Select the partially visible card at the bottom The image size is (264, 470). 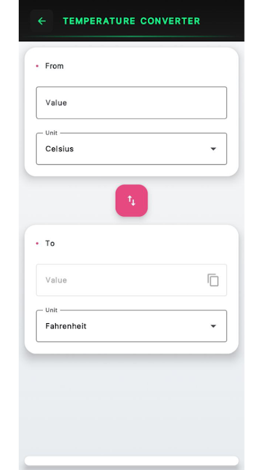131,461
